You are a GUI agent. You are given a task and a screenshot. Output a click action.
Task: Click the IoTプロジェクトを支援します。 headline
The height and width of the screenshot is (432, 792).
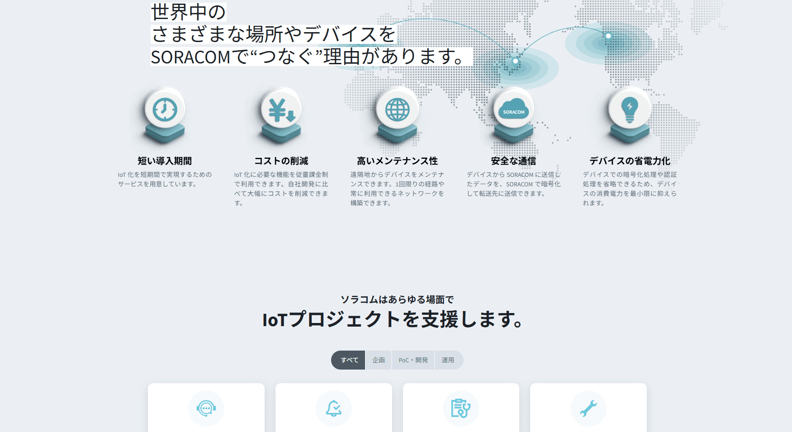click(393, 319)
